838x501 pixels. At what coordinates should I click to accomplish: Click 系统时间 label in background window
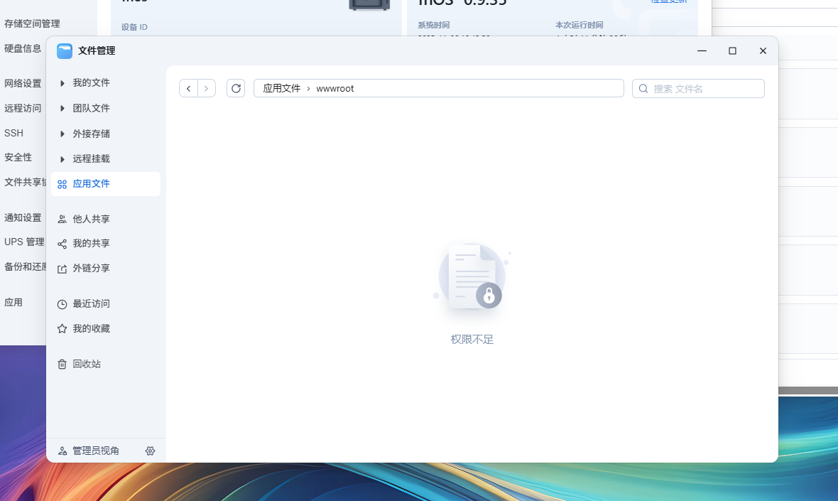coord(433,25)
